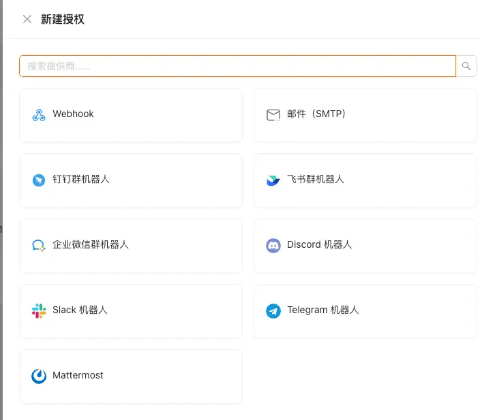Viewport: 480px width, 420px height.
Task: Click the Discord robot icon
Action: (273, 246)
